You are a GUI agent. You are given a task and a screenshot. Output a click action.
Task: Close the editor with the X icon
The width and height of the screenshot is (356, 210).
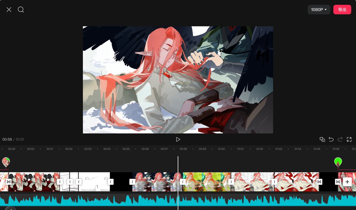pyautogui.click(x=9, y=10)
